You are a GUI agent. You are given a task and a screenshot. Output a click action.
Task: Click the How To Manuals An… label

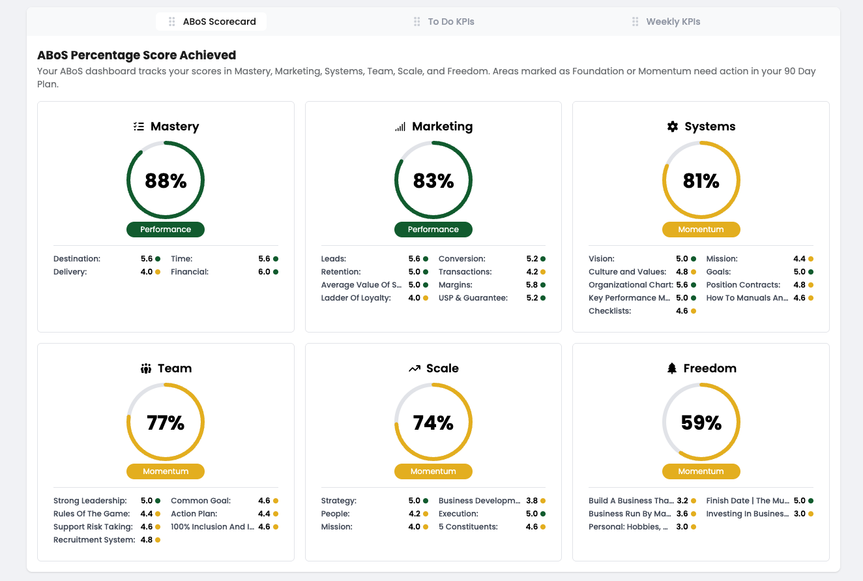(x=748, y=298)
